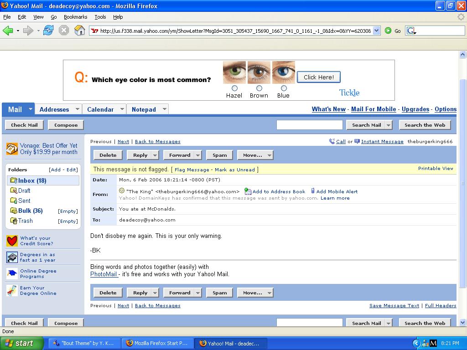Click the Firefox Forward arrow button
Viewport: 467px width, 350px height.
pyautogui.click(x=28, y=31)
